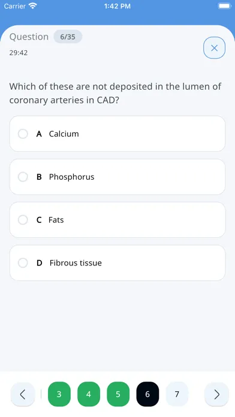Choose answer option A Calcium card
The height and width of the screenshot is (417, 235).
tap(117, 134)
